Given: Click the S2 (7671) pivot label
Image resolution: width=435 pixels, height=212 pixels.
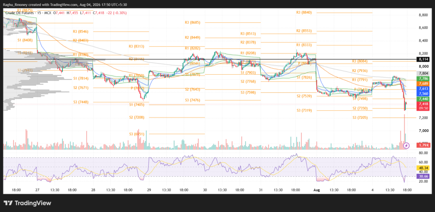Looking at the screenshot, I should [x=81, y=88].
